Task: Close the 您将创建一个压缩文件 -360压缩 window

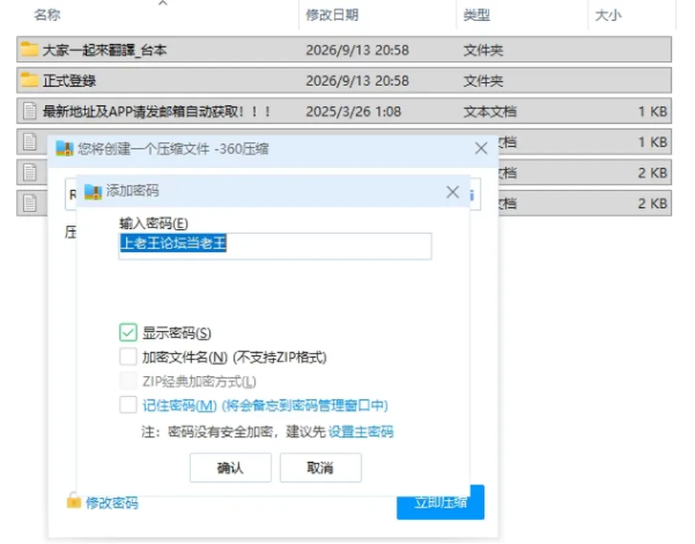Action: [481, 148]
